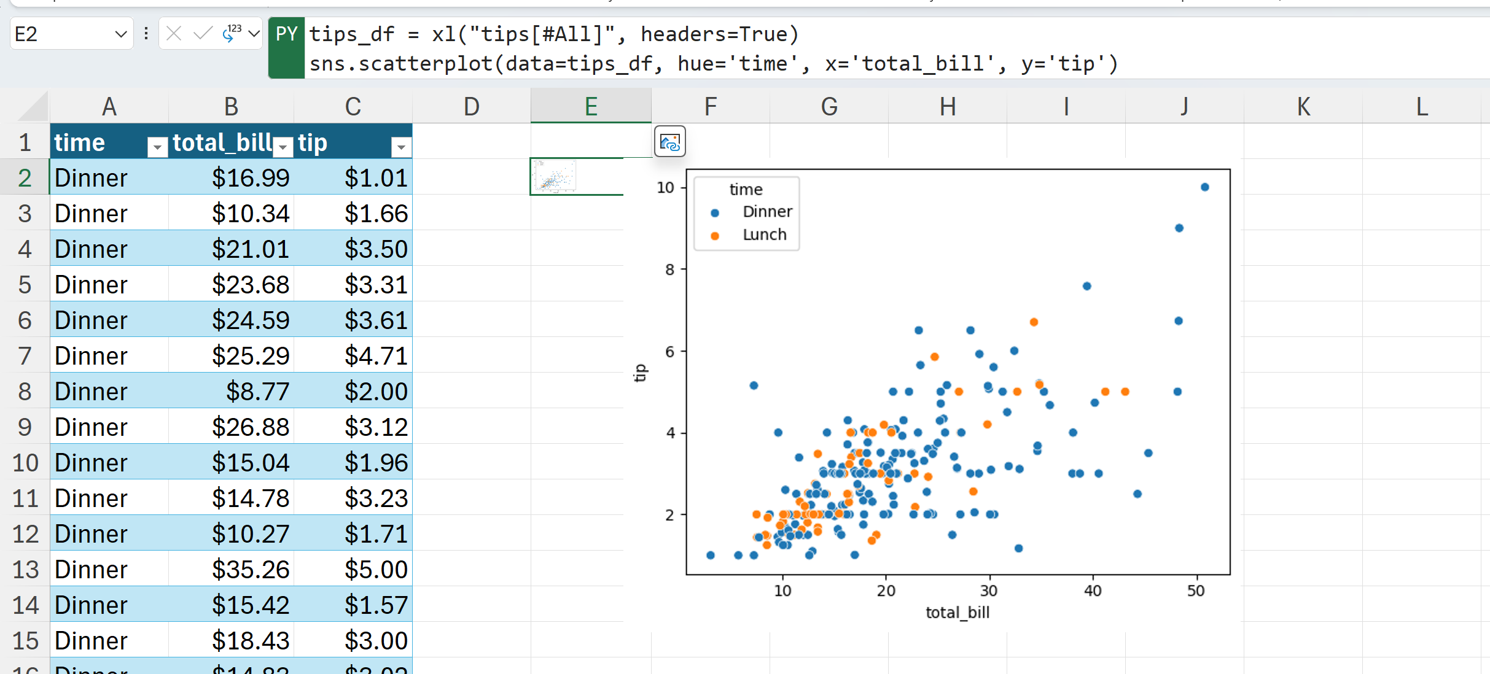Open the time column filter dropdown
1490x674 pixels.
[x=157, y=147]
